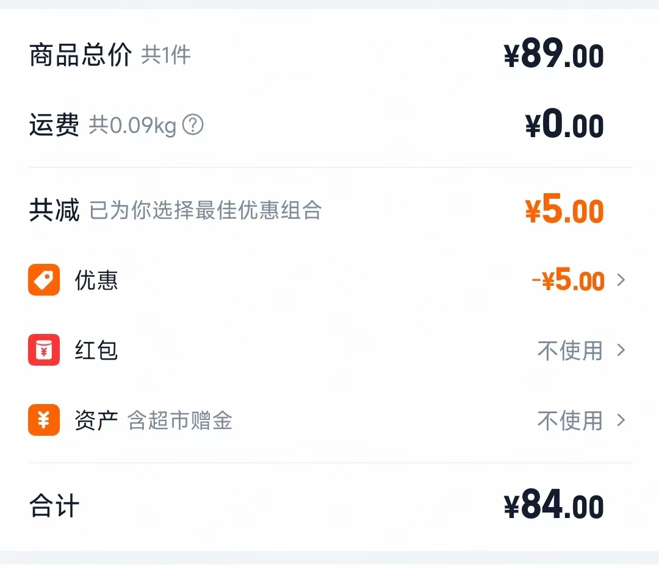Screen dimensions: 659x568
Task: Click the orange coupon tag icon beside 优惠
Action: pos(43,280)
